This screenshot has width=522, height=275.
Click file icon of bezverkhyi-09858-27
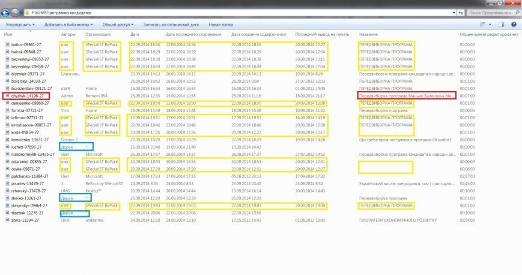click(7, 66)
